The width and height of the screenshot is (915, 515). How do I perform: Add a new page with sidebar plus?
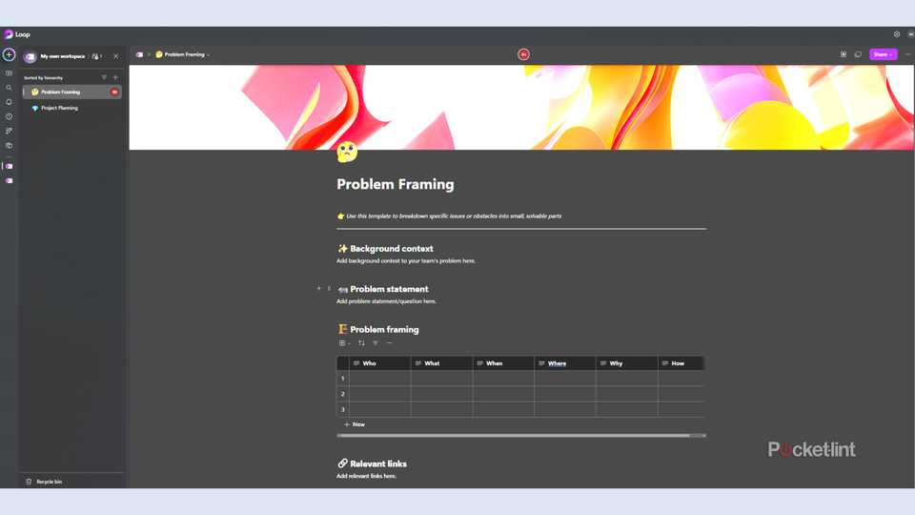coord(115,77)
